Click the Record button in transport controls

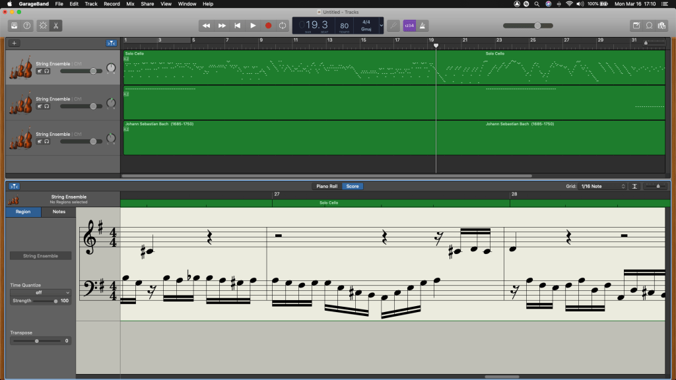[x=268, y=26]
